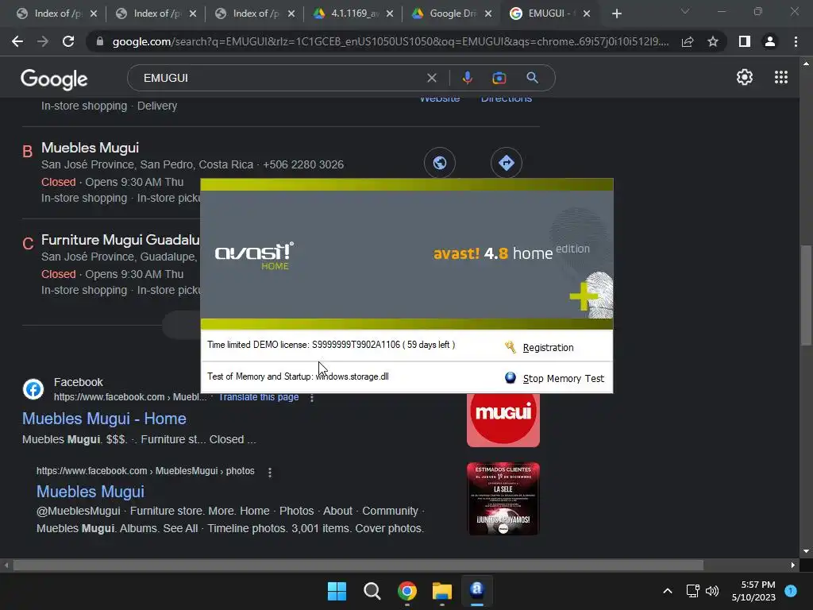Image resolution: width=813 pixels, height=610 pixels.
Task: Open a new Chrome tab
Action: [616, 14]
